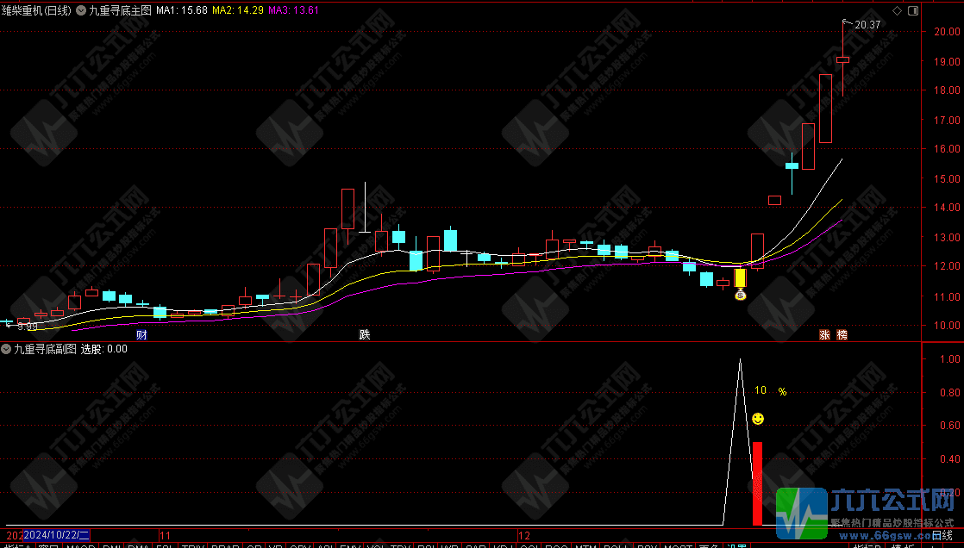Screen dimensions: 964x548
Task: Expand the 九重寻底副图 indicator dropdown
Action: [7, 349]
